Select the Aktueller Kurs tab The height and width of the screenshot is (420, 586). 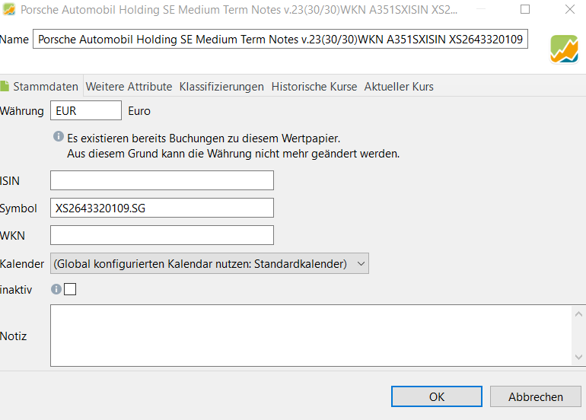point(399,86)
